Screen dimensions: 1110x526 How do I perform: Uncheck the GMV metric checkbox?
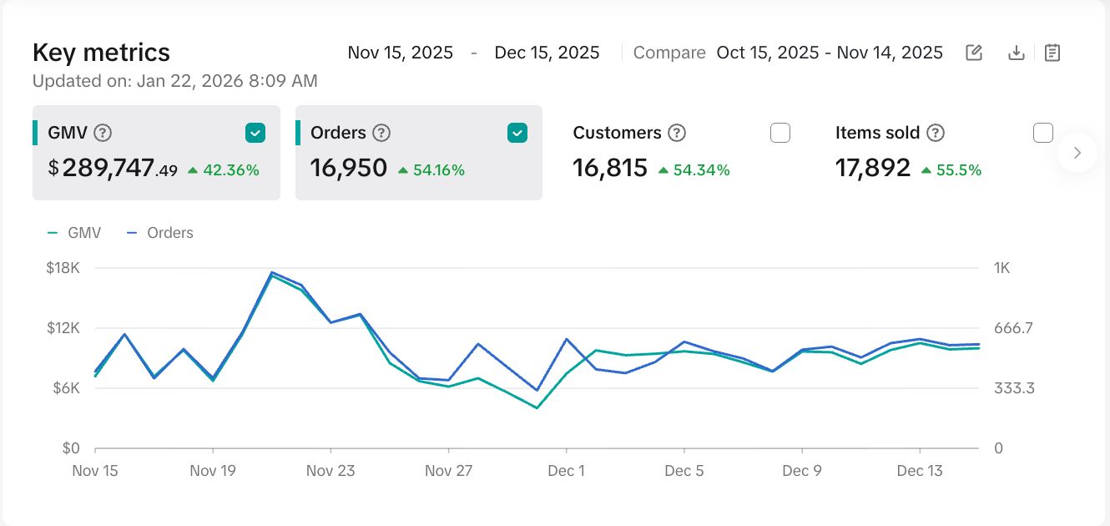pos(255,133)
